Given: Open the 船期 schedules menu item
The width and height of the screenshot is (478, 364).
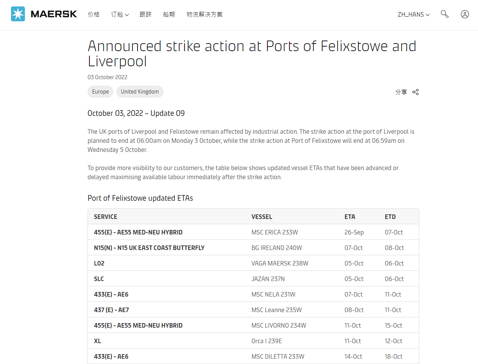Looking at the screenshot, I should tap(169, 14).
